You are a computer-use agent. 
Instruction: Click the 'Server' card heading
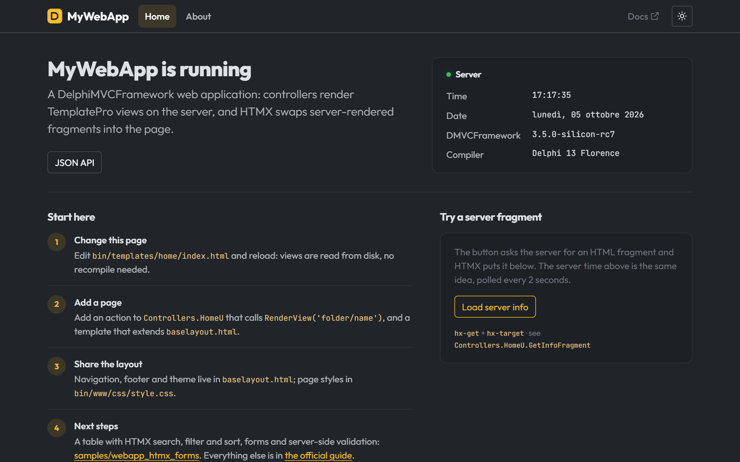tap(468, 75)
